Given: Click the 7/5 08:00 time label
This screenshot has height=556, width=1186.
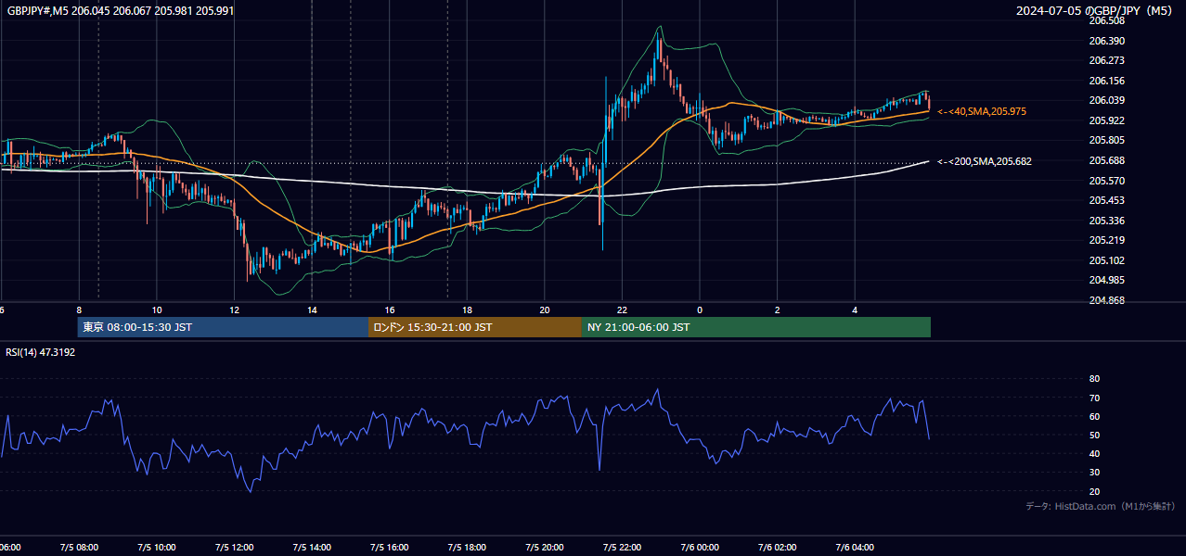Looking at the screenshot, I should pyautogui.click(x=79, y=548).
